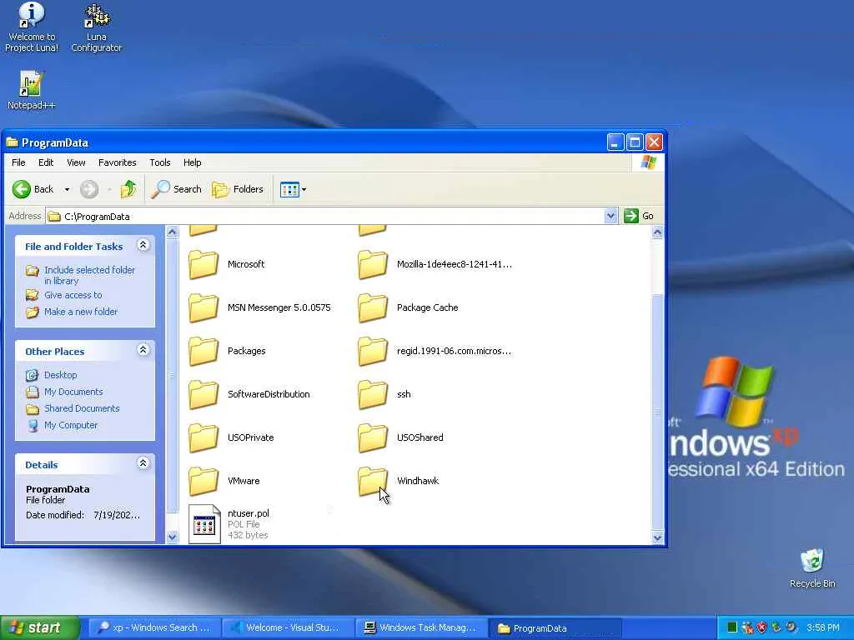Click the Back navigation button
Viewport: 854px width, 640px height.
pos(33,189)
